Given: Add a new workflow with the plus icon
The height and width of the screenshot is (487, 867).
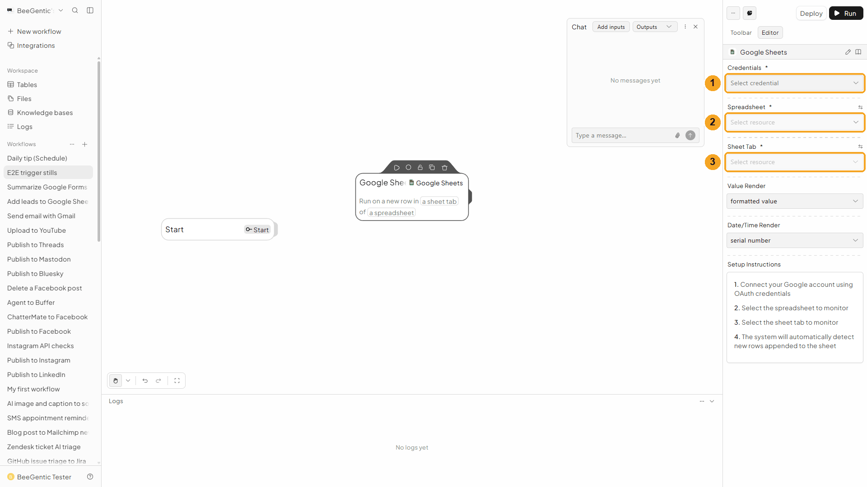Looking at the screenshot, I should tap(84, 144).
